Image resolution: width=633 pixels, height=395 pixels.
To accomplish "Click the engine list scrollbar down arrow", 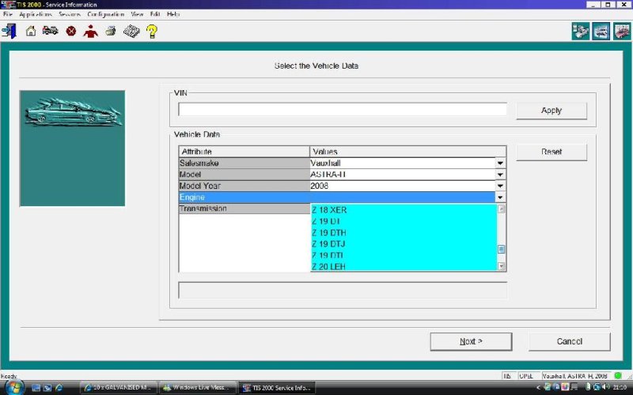I will pyautogui.click(x=501, y=266).
